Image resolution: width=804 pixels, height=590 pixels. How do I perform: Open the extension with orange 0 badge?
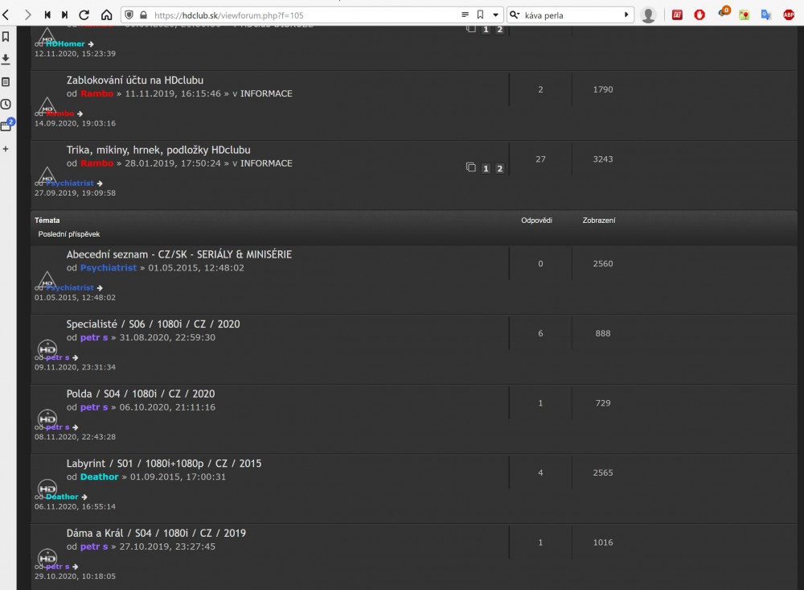724,12
